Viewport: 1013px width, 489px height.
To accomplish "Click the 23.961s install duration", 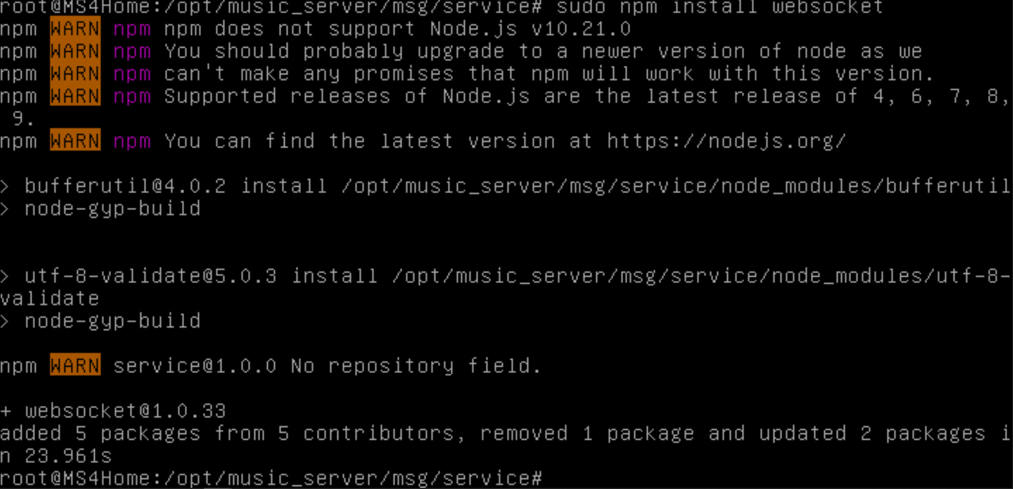I will [68, 456].
